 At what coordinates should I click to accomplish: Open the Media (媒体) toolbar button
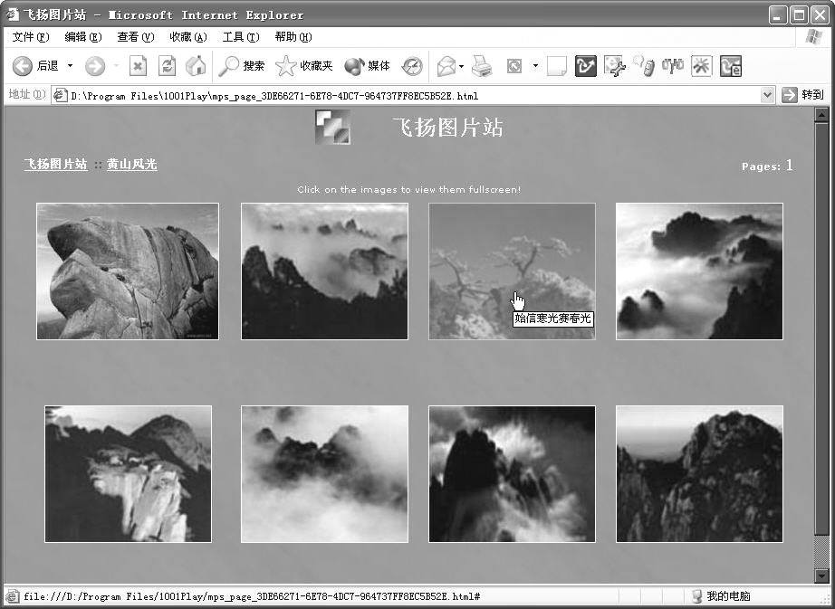pyautogui.click(x=367, y=66)
